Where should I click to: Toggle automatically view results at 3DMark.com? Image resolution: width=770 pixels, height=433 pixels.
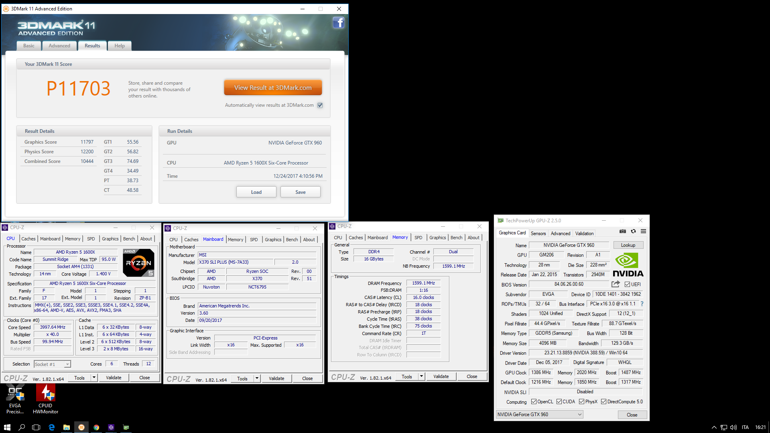tap(320, 105)
